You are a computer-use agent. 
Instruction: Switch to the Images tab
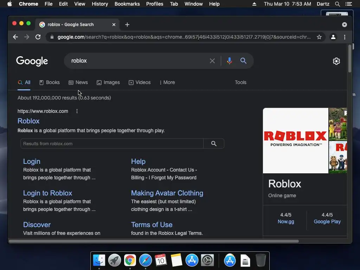(108, 82)
